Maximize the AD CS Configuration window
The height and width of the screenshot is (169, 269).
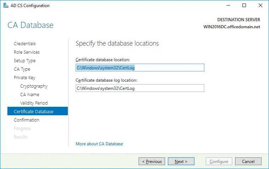click(244, 6)
